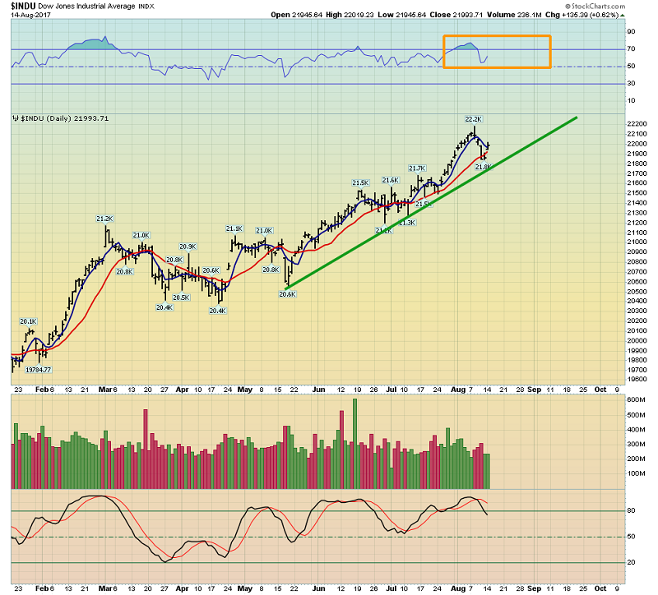
Task: Click the High 22019.23 value
Action: (x=350, y=15)
